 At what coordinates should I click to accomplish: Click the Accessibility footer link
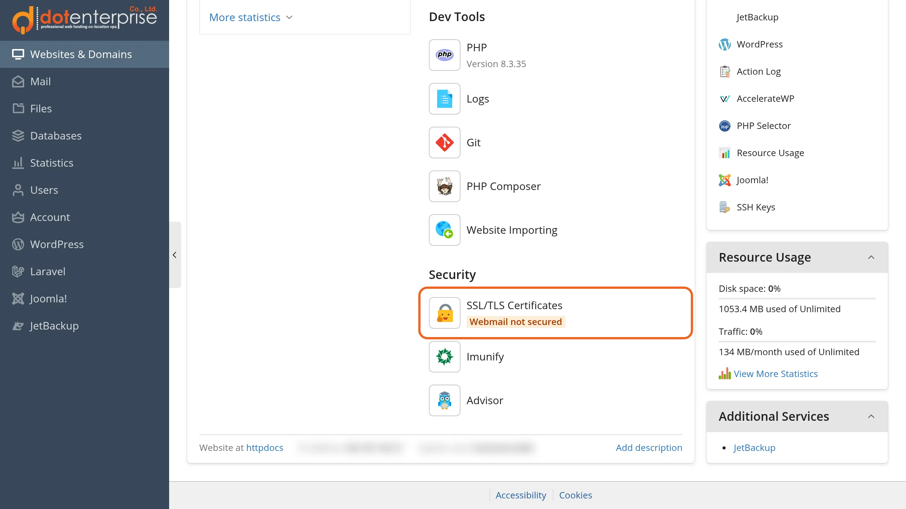[x=521, y=495]
